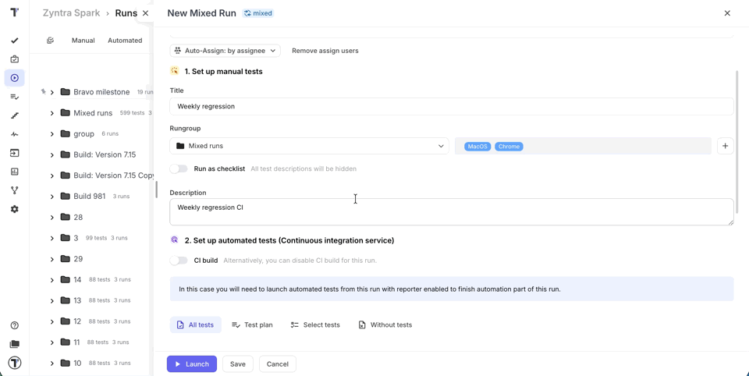Close the New Mixed Run panel
Screen dimensions: 749x376
(x=727, y=13)
